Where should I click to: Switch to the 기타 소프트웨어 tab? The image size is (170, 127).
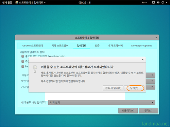click(x=60, y=46)
